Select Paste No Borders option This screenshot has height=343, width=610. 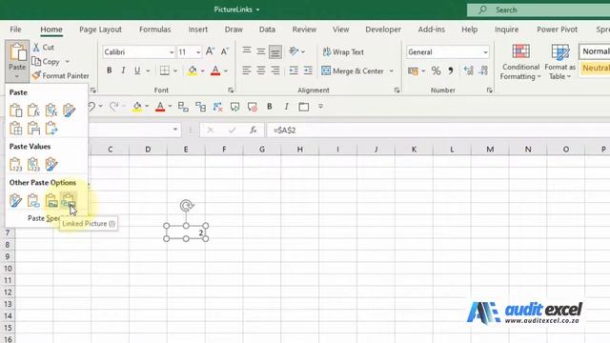pyautogui.click(x=15, y=128)
